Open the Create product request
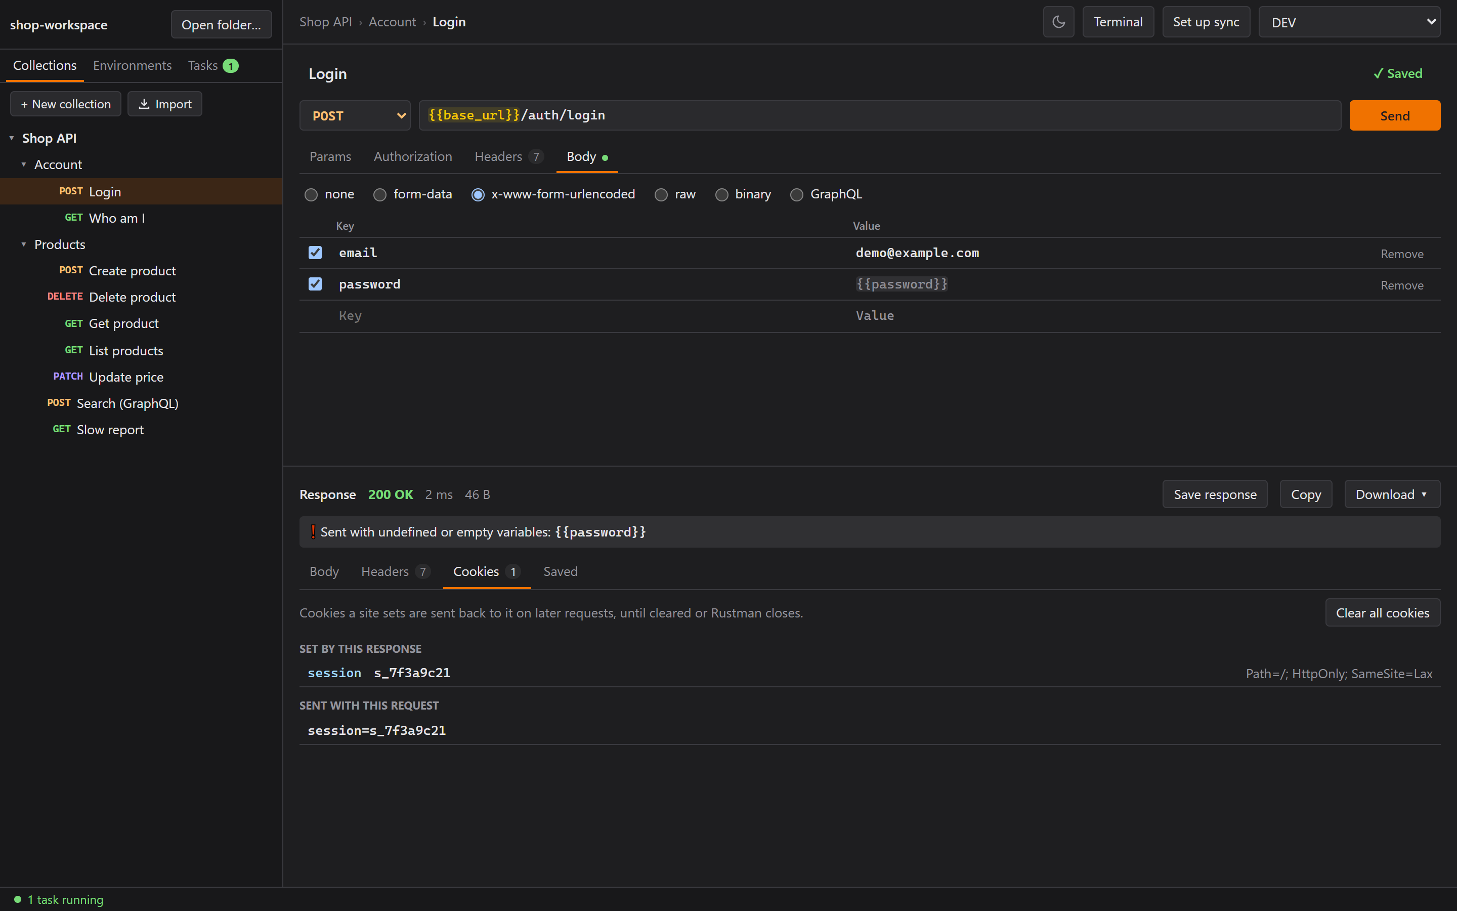 pyautogui.click(x=141, y=271)
